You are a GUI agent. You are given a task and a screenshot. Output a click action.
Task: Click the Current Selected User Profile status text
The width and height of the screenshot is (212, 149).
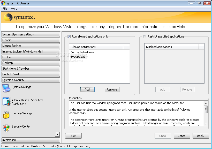point(46,146)
